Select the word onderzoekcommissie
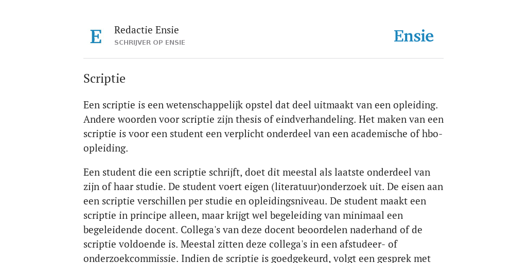Viewport: 527px width, 263px height. [x=131, y=259]
